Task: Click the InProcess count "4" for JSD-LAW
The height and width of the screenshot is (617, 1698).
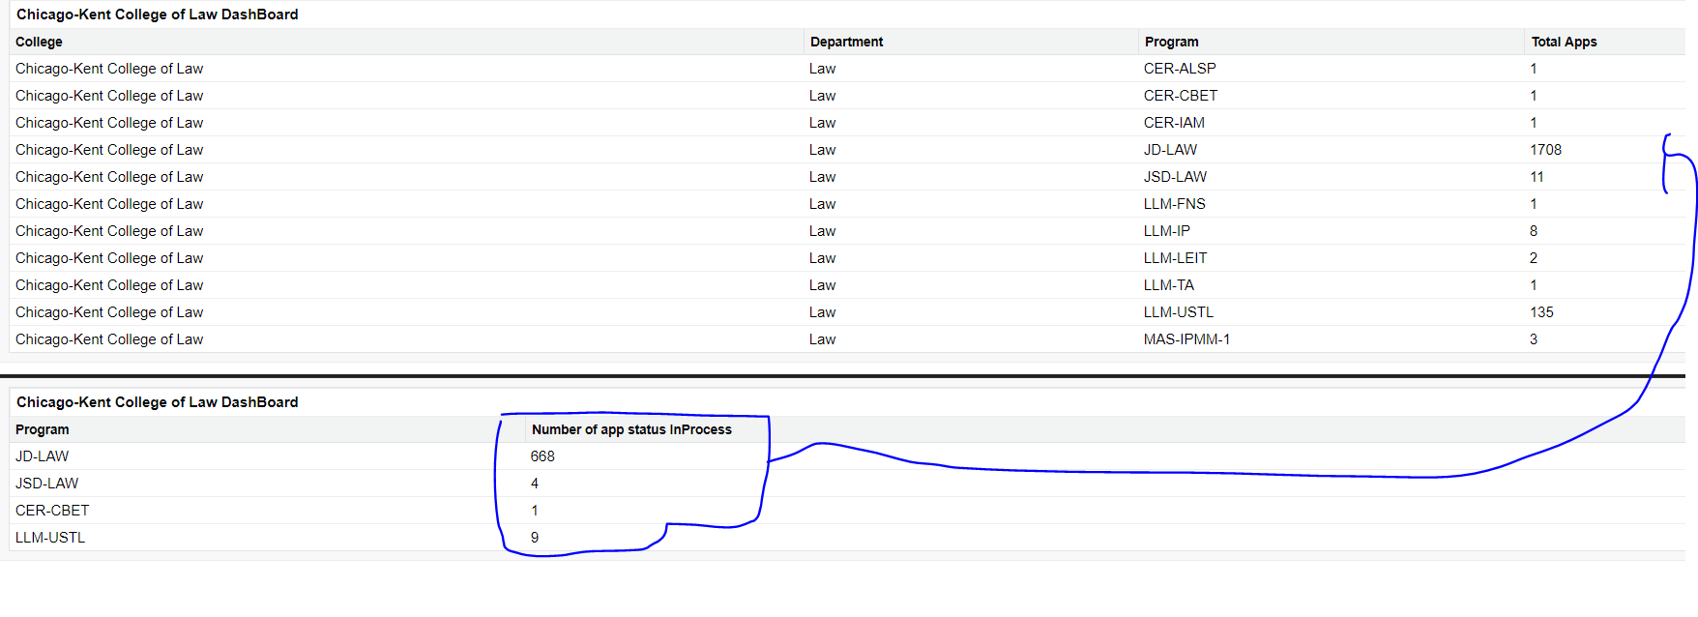Action: point(535,484)
